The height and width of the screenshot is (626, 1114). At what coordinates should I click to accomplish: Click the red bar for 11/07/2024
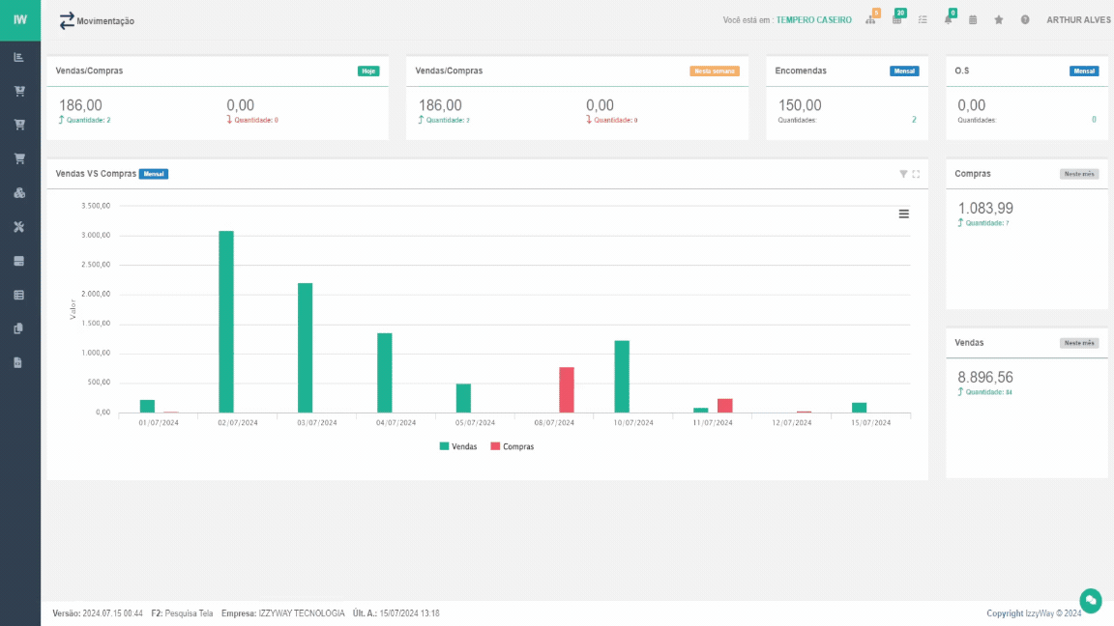[x=724, y=406]
